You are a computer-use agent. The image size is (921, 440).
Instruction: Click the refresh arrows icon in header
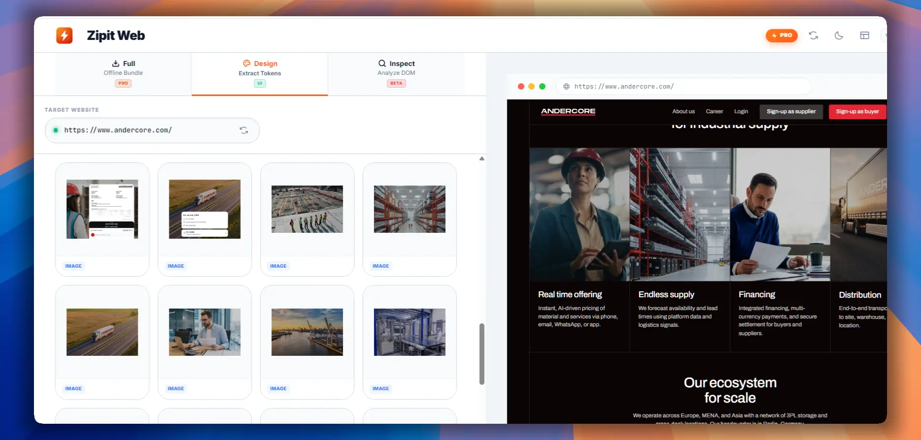click(x=813, y=35)
